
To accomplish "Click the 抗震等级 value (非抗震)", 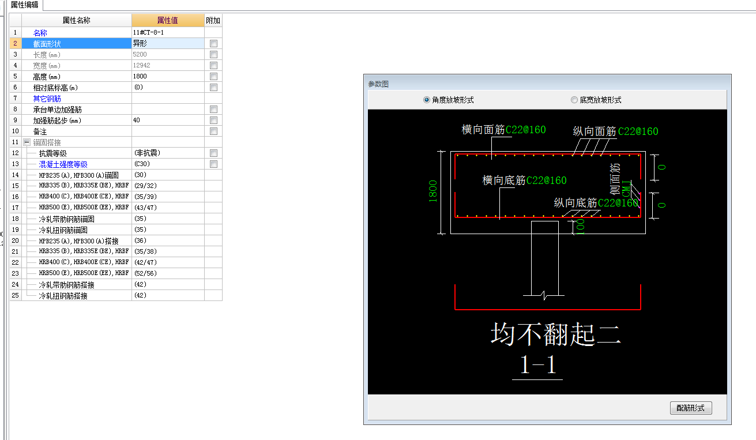I will (x=168, y=153).
